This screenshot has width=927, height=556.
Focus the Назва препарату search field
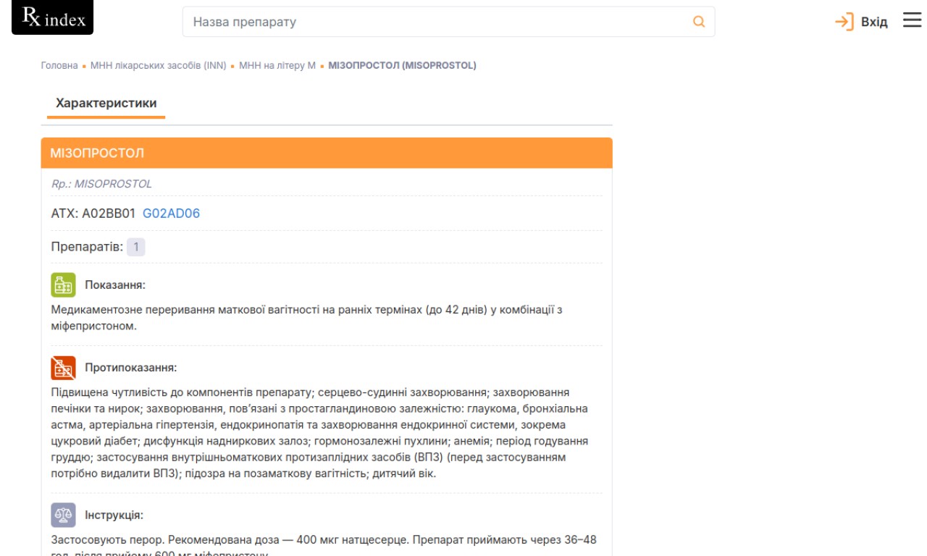tap(435, 22)
